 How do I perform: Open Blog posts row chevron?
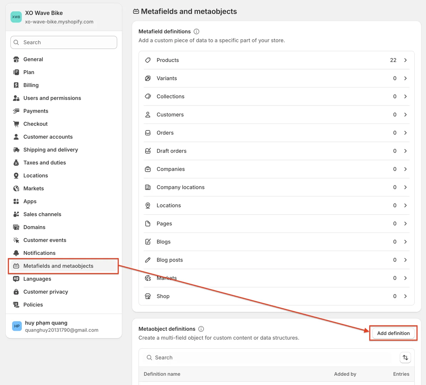tap(405, 260)
